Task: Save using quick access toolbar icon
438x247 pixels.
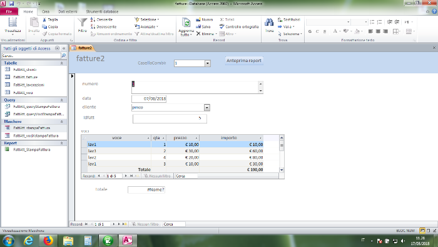Action: point(11,4)
